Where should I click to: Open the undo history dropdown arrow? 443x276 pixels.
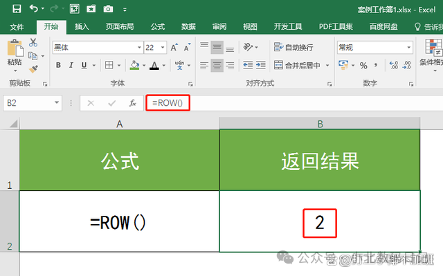pos(43,9)
